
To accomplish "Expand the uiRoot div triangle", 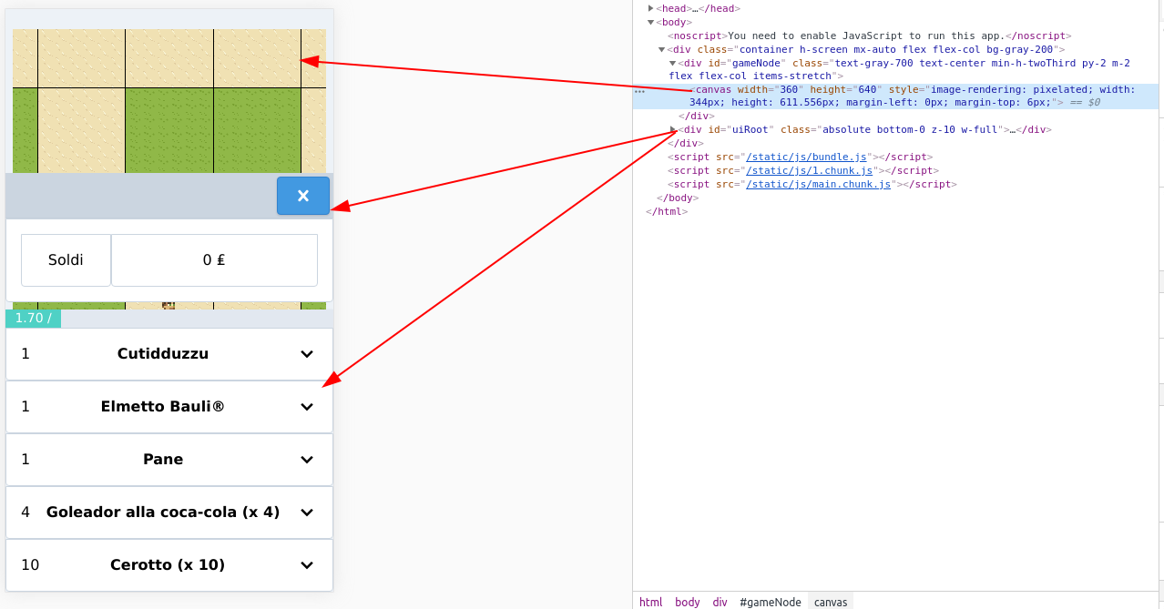I will click(x=673, y=129).
